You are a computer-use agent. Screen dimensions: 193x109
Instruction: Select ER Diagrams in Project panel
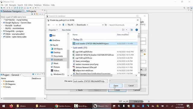tap(10, 84)
